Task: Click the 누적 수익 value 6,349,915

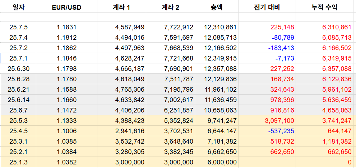Action: (324, 58)
